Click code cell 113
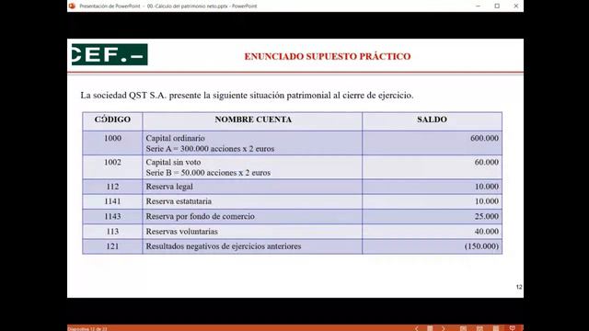The image size is (589, 331). click(112, 232)
